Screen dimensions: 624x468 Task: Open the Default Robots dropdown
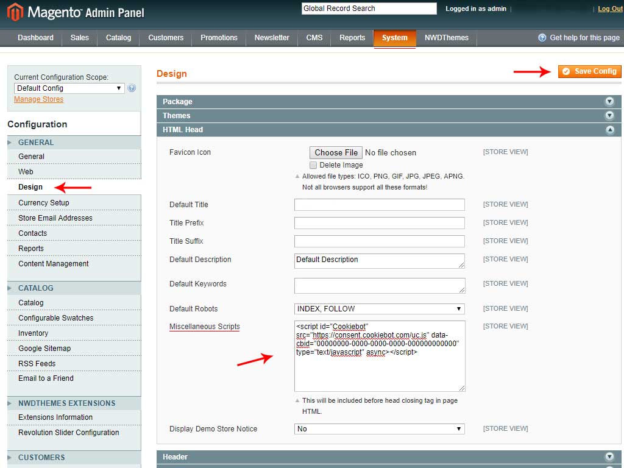click(379, 309)
